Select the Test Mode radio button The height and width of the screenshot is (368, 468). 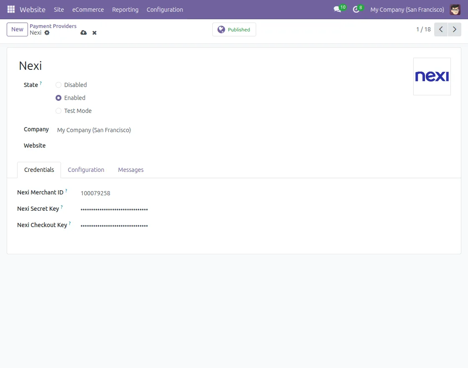point(58,111)
